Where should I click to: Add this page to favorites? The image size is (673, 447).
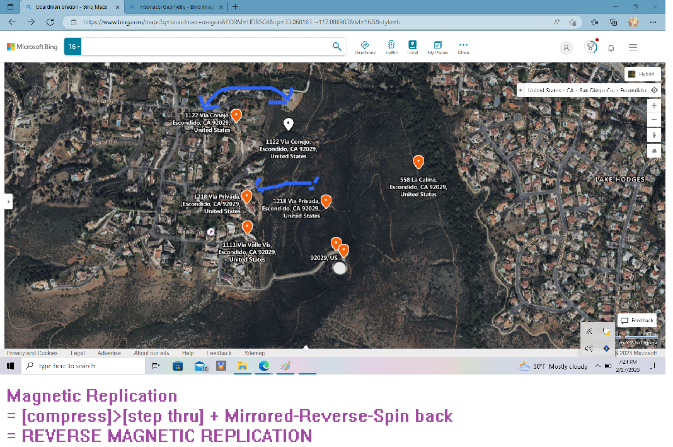[572, 22]
